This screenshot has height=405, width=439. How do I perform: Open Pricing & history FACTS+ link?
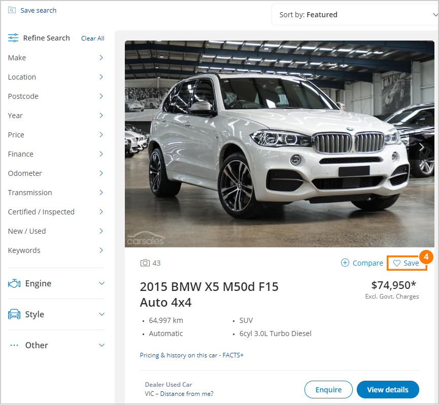coord(191,355)
